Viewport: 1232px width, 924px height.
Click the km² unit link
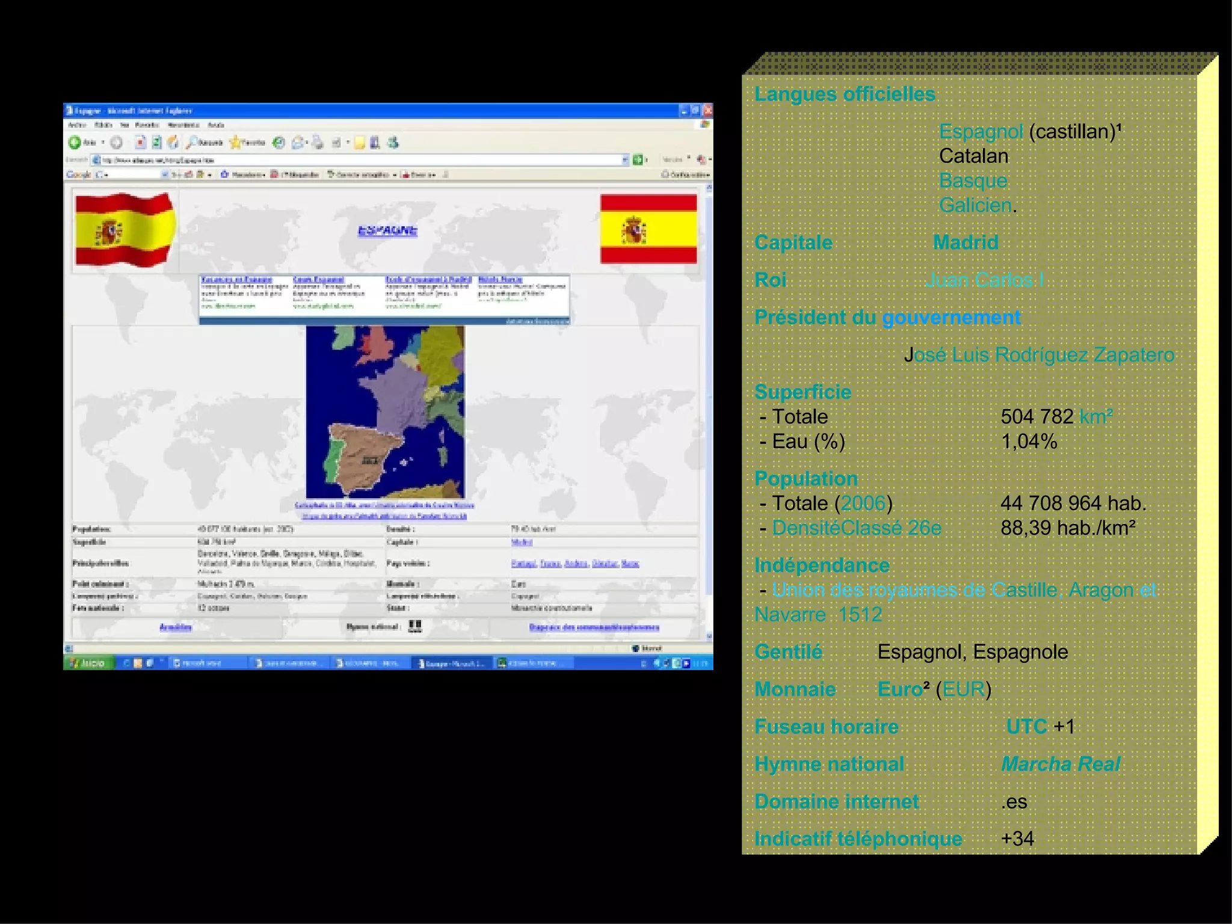point(1096,416)
